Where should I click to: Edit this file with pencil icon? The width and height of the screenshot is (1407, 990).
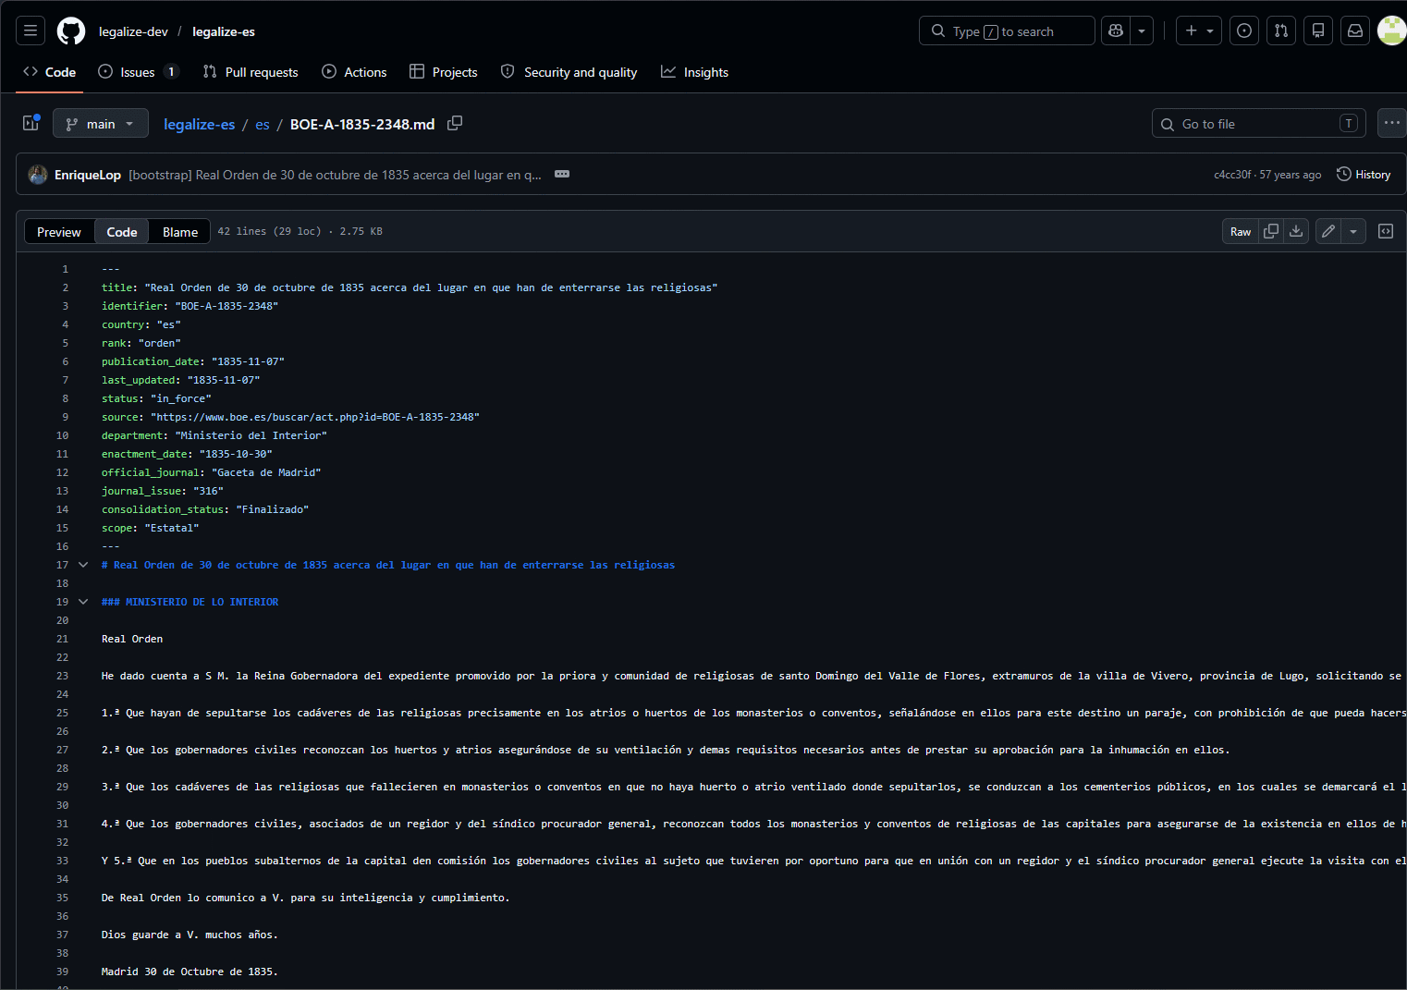1328,232
